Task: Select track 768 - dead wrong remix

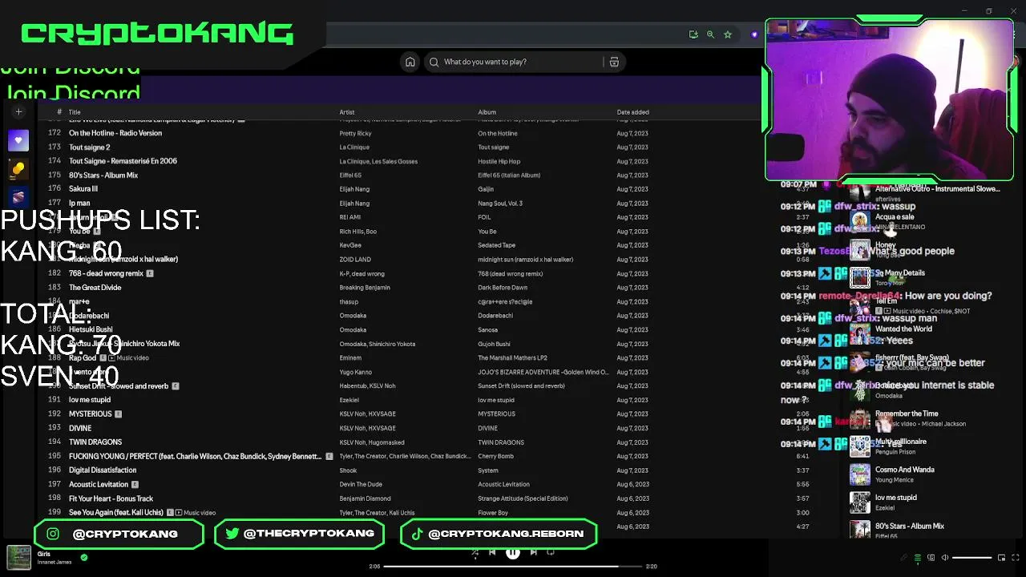Action: (x=106, y=273)
